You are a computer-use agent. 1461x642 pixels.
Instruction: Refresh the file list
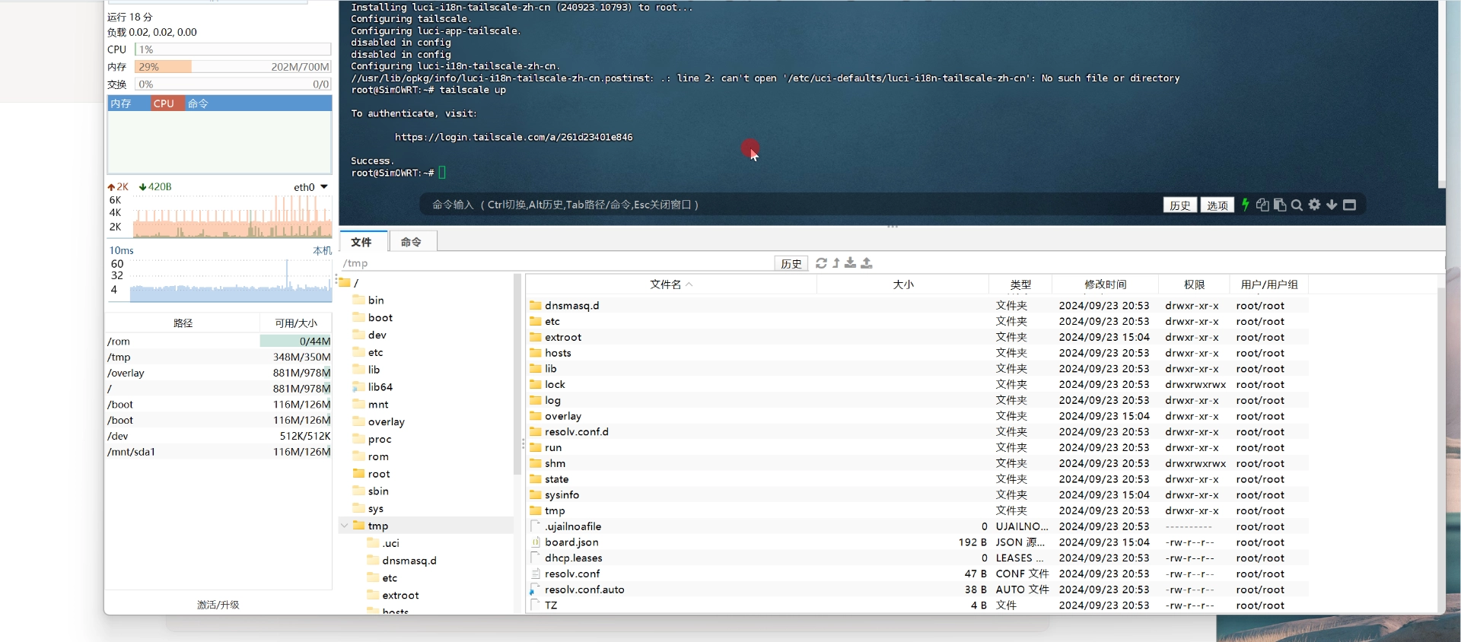pos(821,263)
